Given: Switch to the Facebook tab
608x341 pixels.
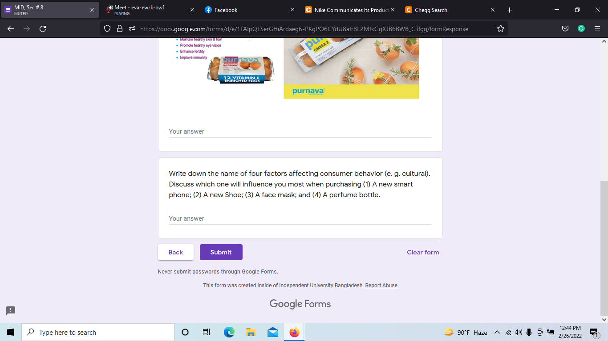Looking at the screenshot, I should click(x=250, y=10).
